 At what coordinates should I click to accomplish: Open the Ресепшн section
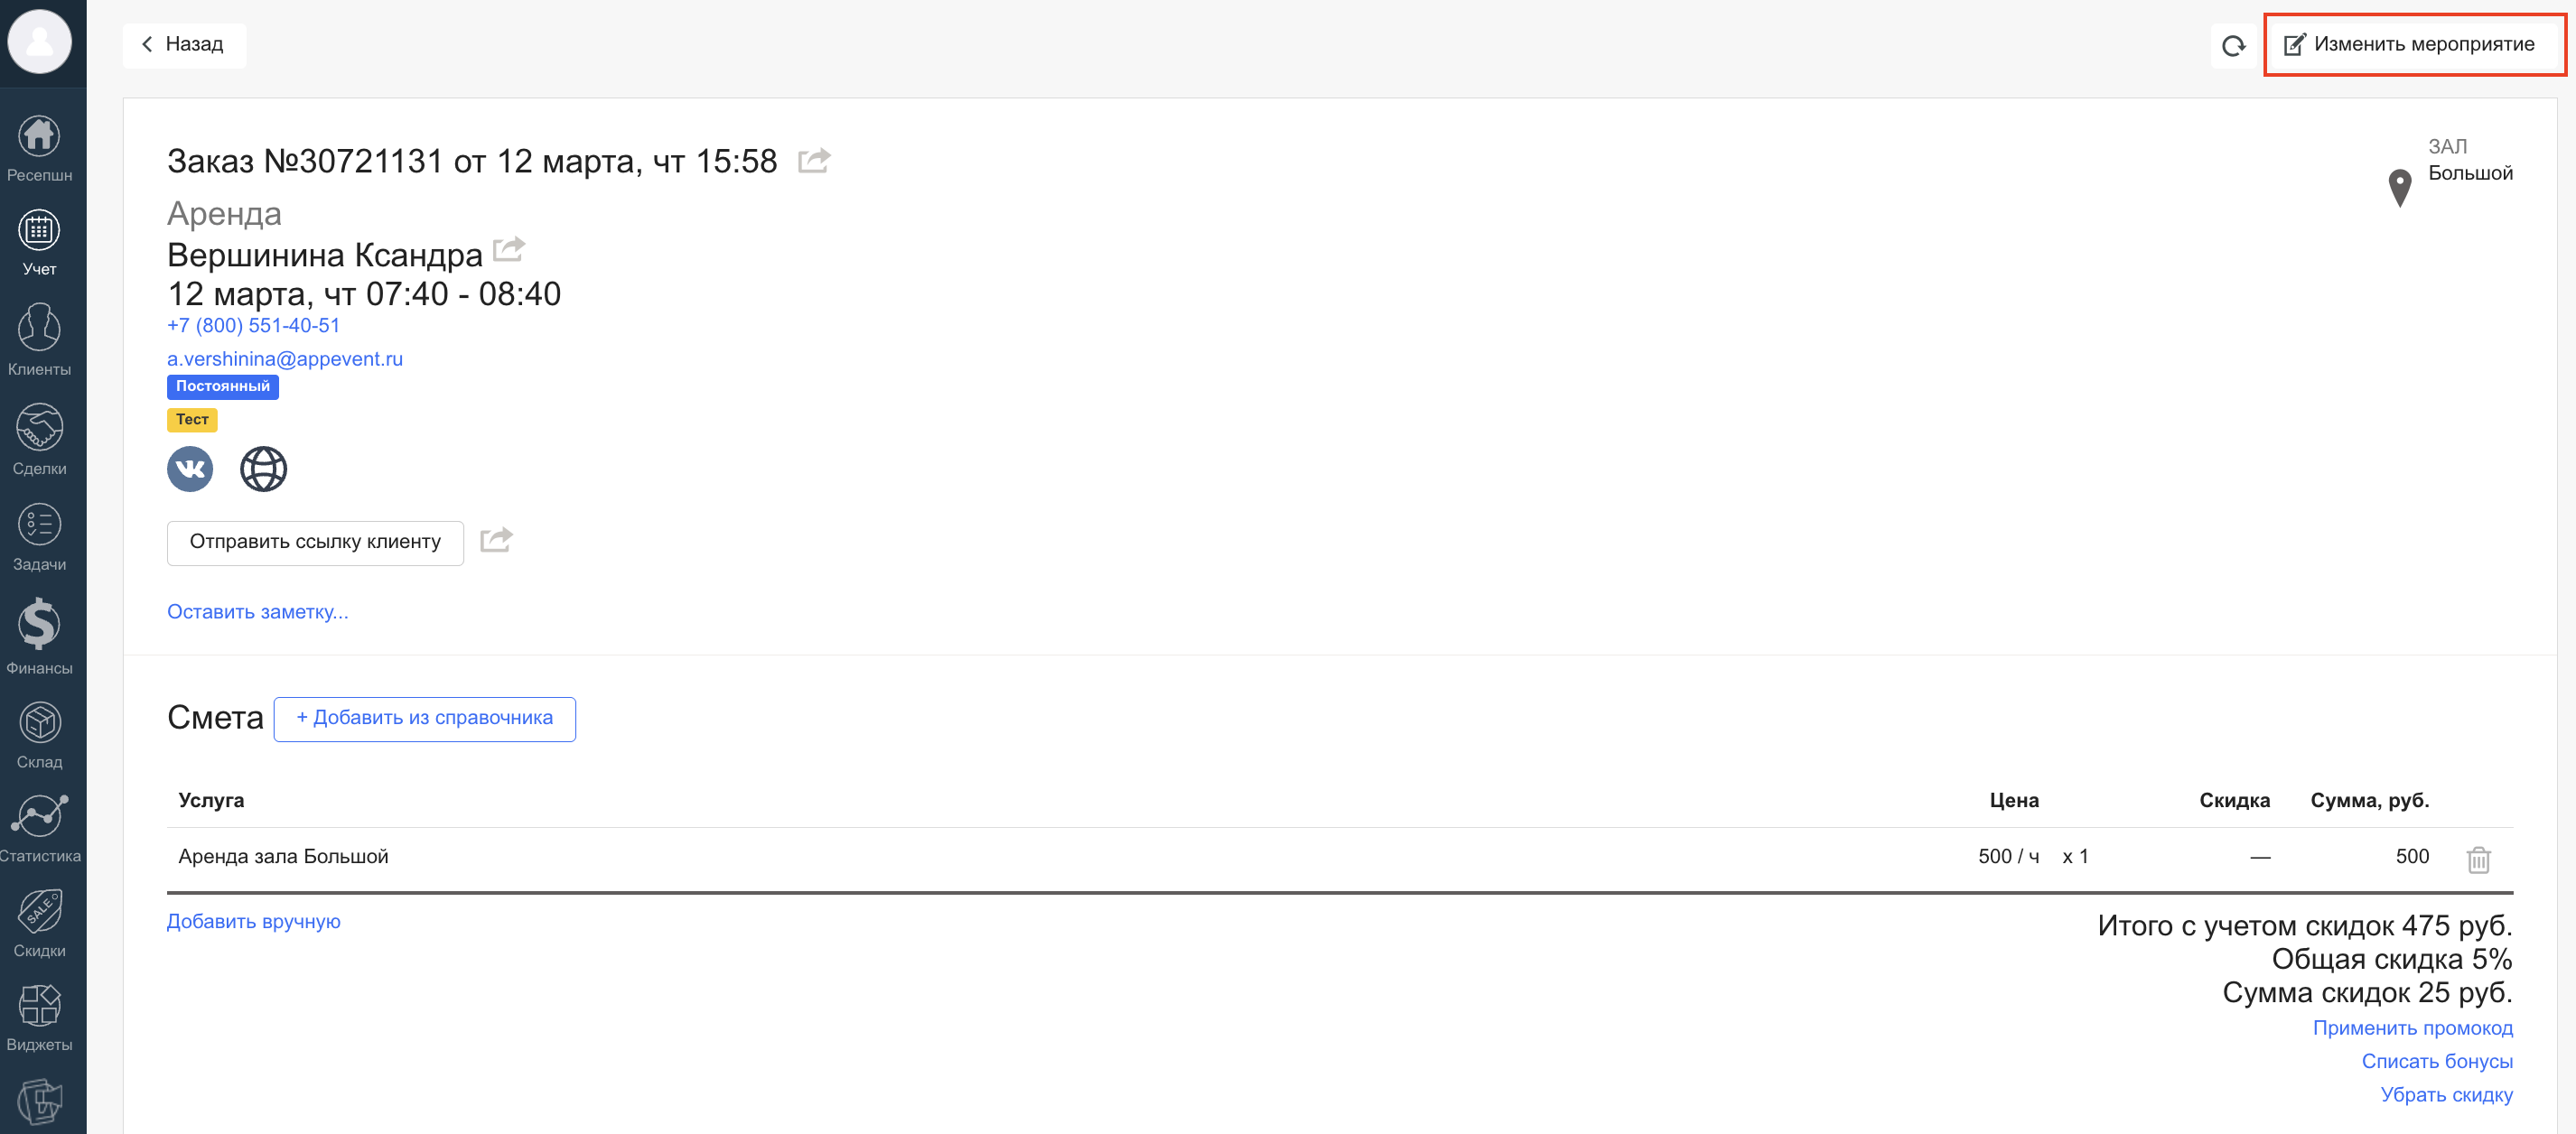[x=40, y=149]
